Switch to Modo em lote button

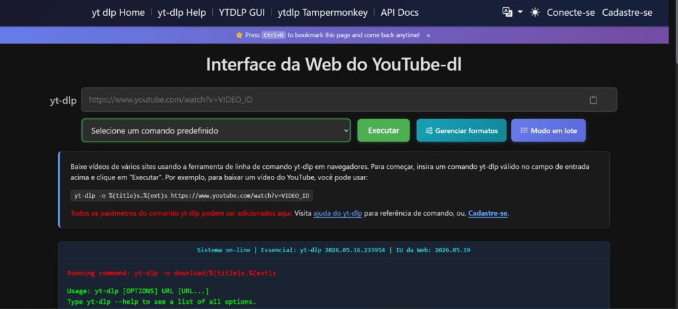point(548,130)
